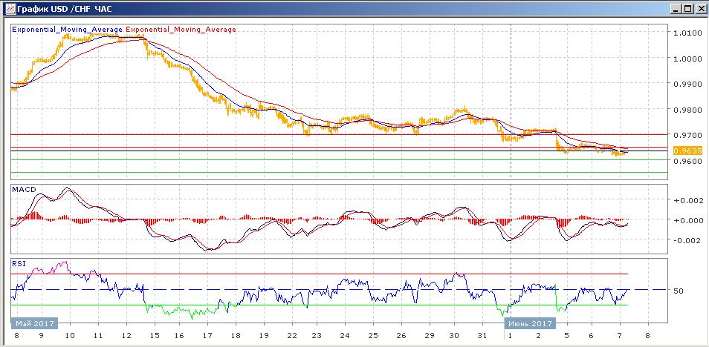
Task: Click the 0.9700 price axis label
Action: (x=686, y=136)
